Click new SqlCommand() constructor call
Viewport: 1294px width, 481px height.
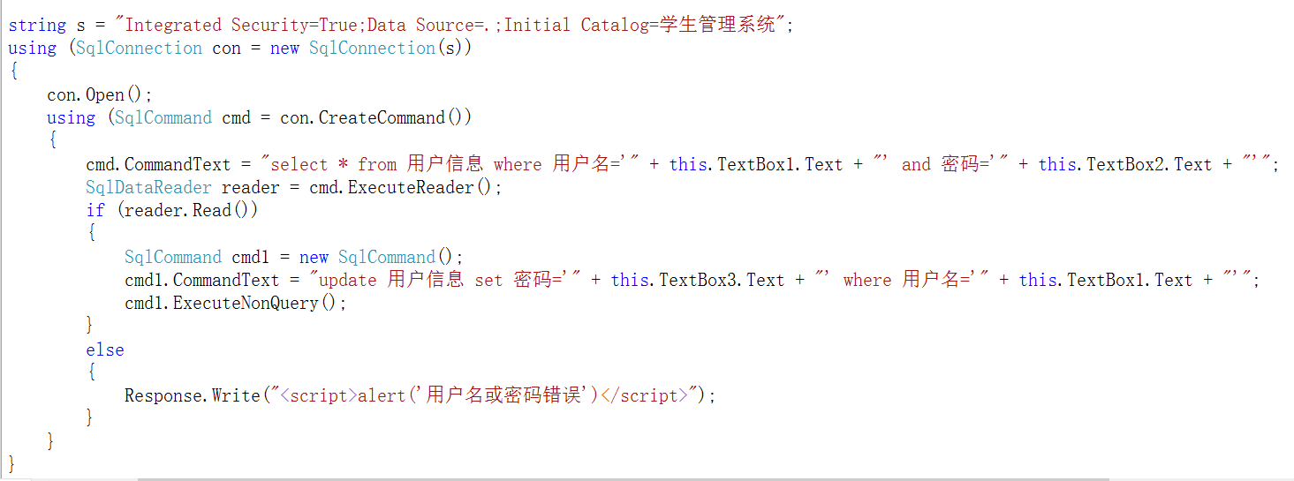tap(376, 257)
